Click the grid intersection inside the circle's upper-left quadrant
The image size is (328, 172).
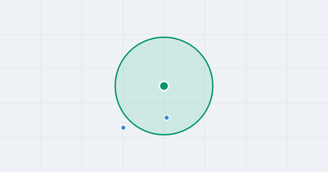coord(123,69)
